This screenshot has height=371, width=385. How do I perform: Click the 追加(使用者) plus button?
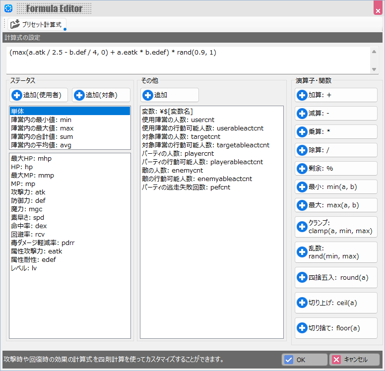click(x=39, y=95)
